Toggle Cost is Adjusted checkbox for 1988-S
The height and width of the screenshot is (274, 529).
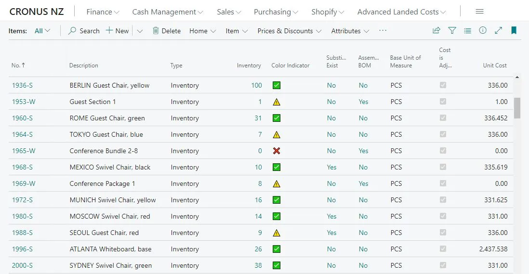[x=443, y=232]
